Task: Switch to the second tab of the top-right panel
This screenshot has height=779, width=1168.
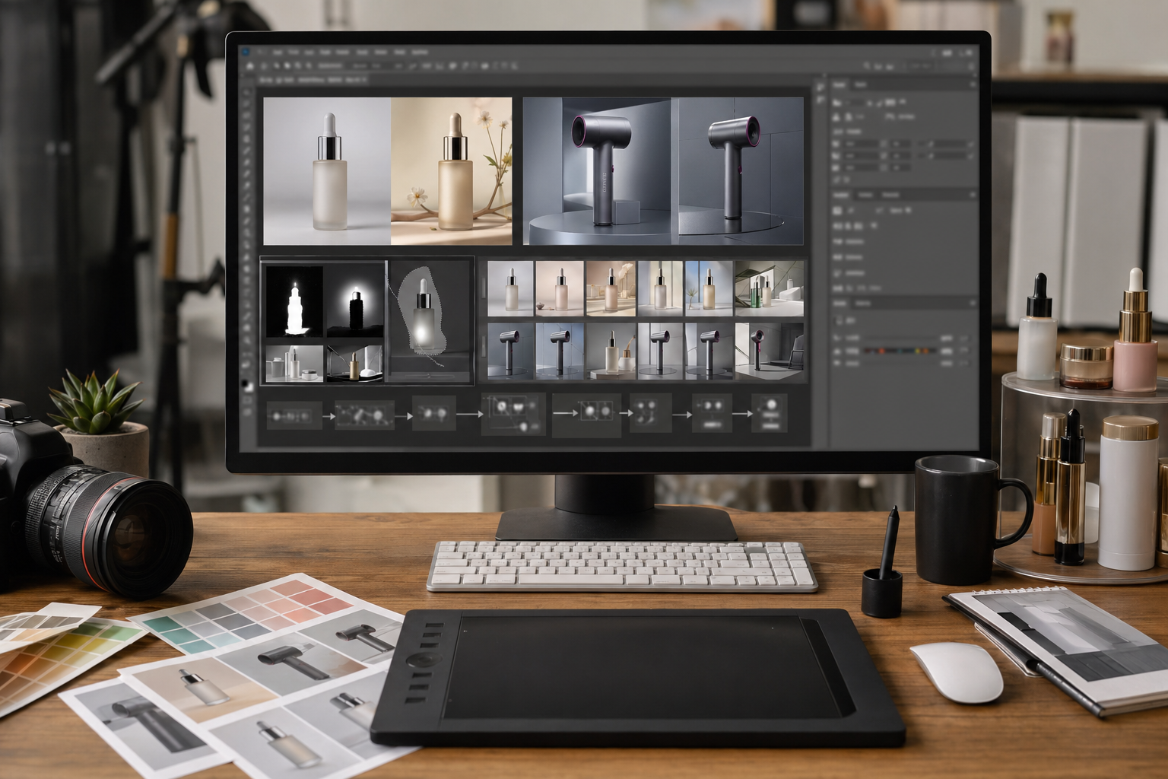Action: (x=861, y=84)
